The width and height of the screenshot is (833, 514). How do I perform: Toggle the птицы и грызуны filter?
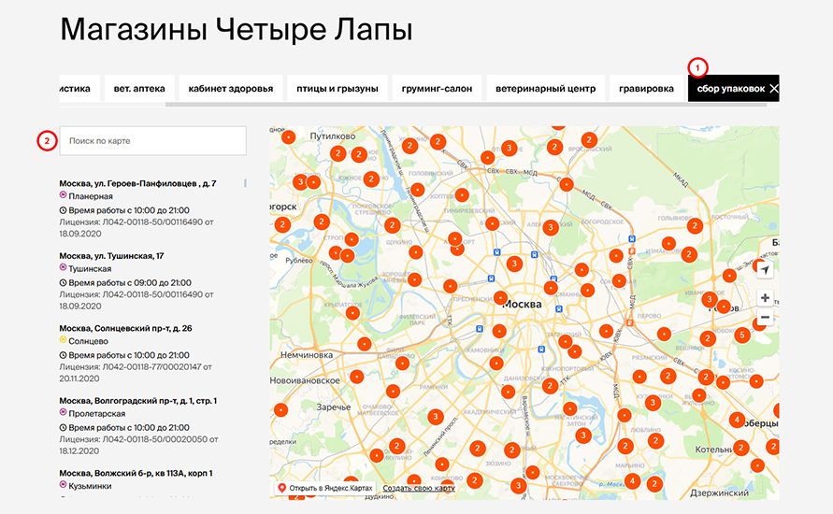click(x=337, y=89)
